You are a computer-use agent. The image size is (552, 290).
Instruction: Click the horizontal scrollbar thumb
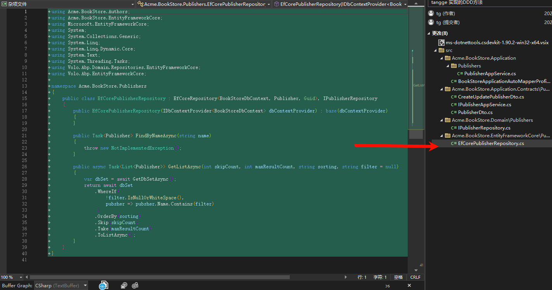click(x=160, y=277)
